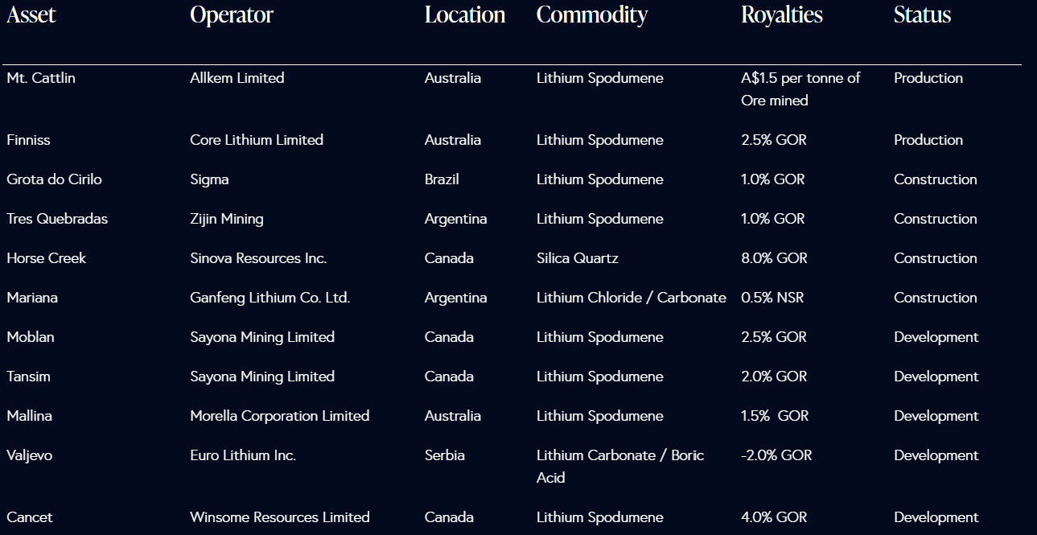Click the Asset column header
The width and height of the screenshot is (1037, 535).
click(32, 14)
